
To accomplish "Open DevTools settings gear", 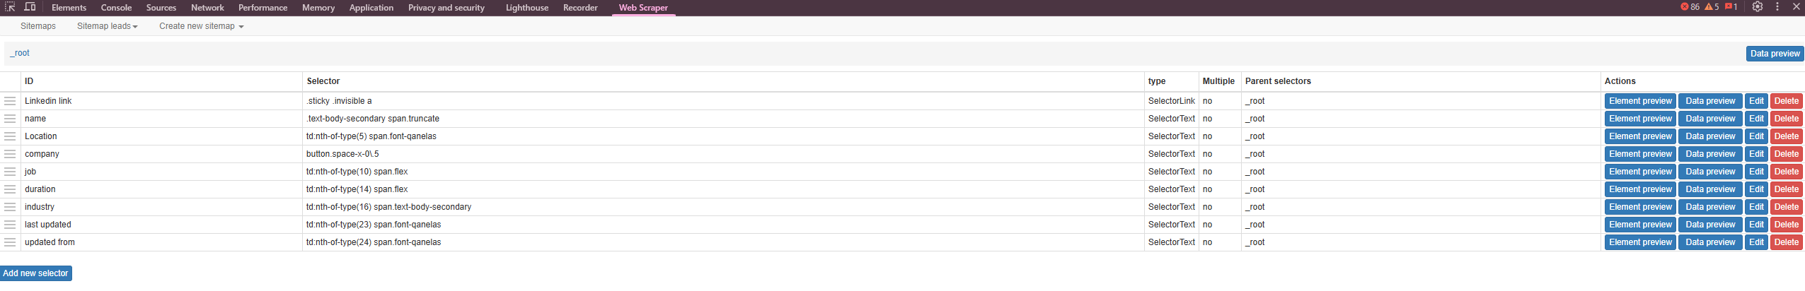I will [1758, 7].
